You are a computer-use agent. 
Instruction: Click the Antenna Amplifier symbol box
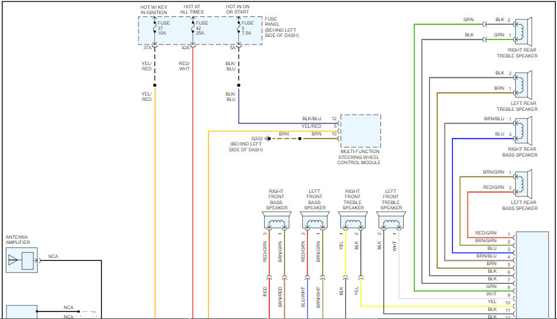pyautogui.click(x=22, y=260)
